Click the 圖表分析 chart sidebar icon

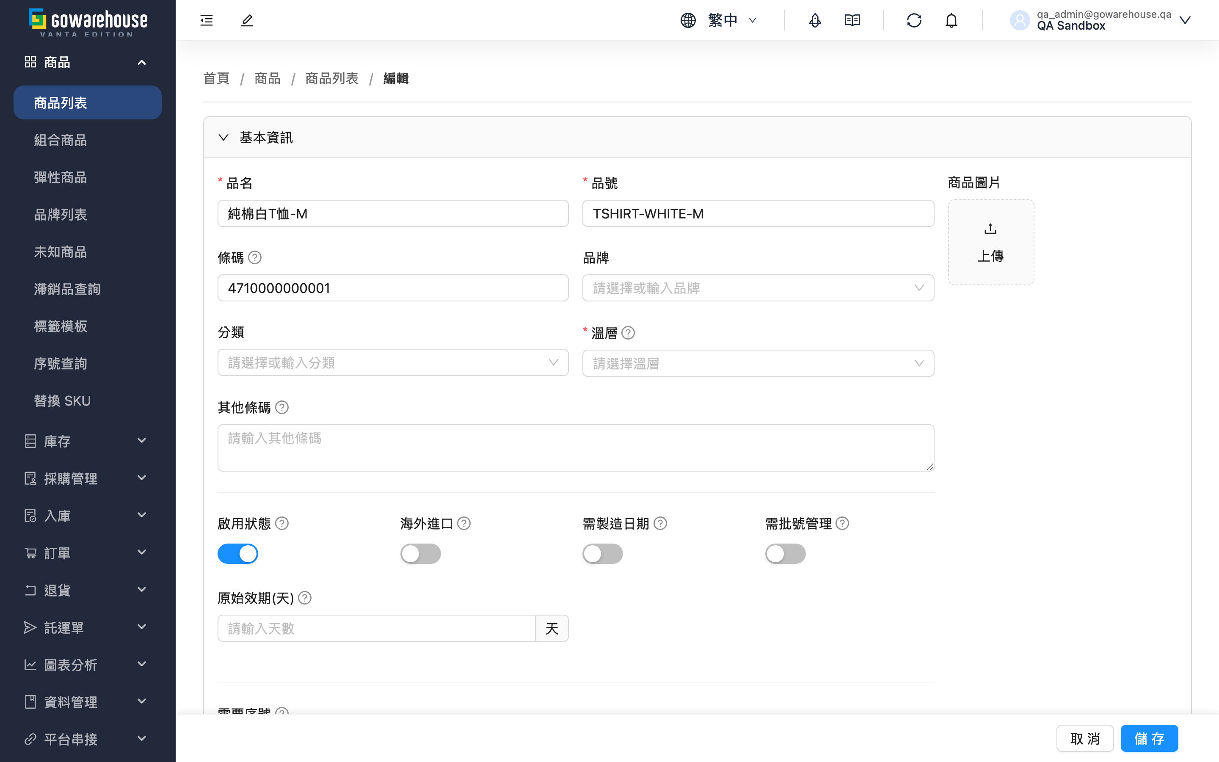tap(30, 665)
